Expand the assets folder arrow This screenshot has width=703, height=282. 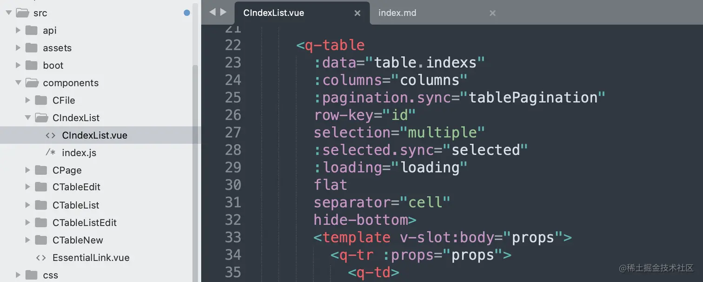coord(18,48)
